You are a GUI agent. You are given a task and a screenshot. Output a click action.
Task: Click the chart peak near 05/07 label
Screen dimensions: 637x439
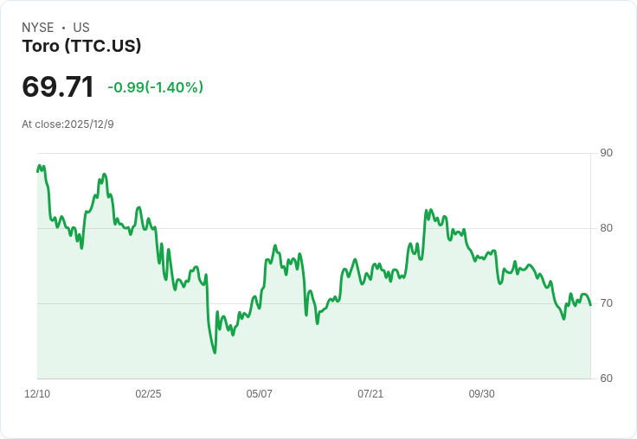(x=275, y=245)
